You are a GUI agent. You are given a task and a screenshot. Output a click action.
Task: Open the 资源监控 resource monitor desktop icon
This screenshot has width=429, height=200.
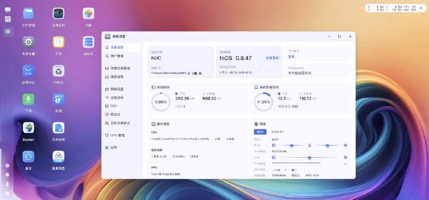click(58, 14)
